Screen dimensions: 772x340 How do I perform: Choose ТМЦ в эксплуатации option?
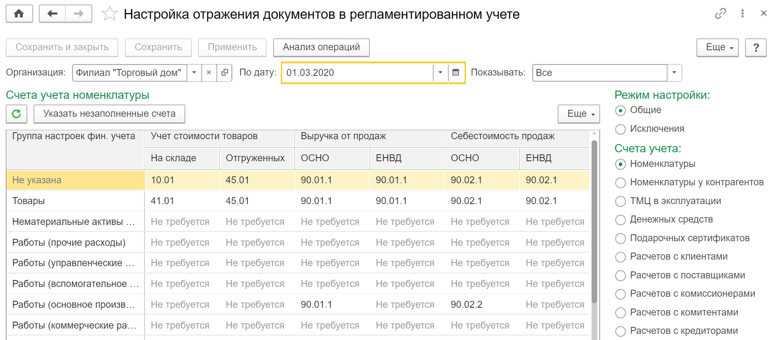coord(668,201)
